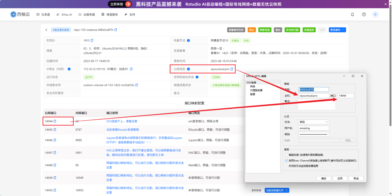This screenshot has width=392, height=196.
Task: Open link 点此查看Rstudio安装教程
Action: 123,130
